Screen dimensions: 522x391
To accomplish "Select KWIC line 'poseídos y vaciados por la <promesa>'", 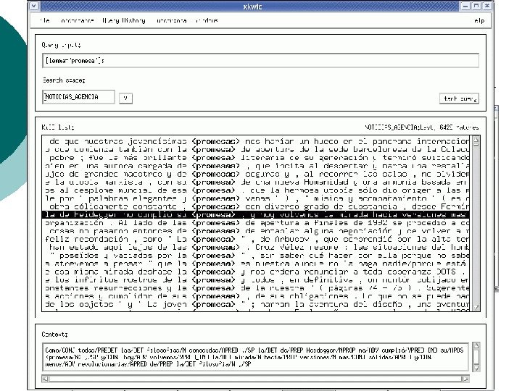I will point(257,256).
